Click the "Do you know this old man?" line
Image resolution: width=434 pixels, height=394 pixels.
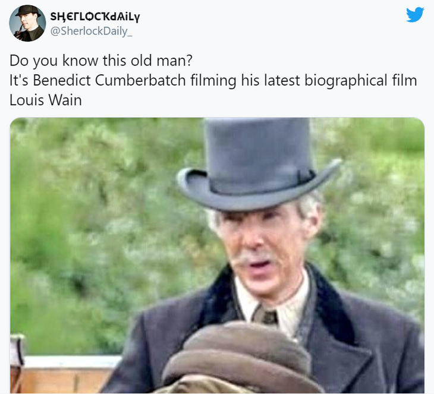100,60
